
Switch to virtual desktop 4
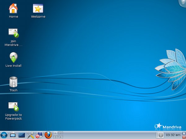click(61, 137)
